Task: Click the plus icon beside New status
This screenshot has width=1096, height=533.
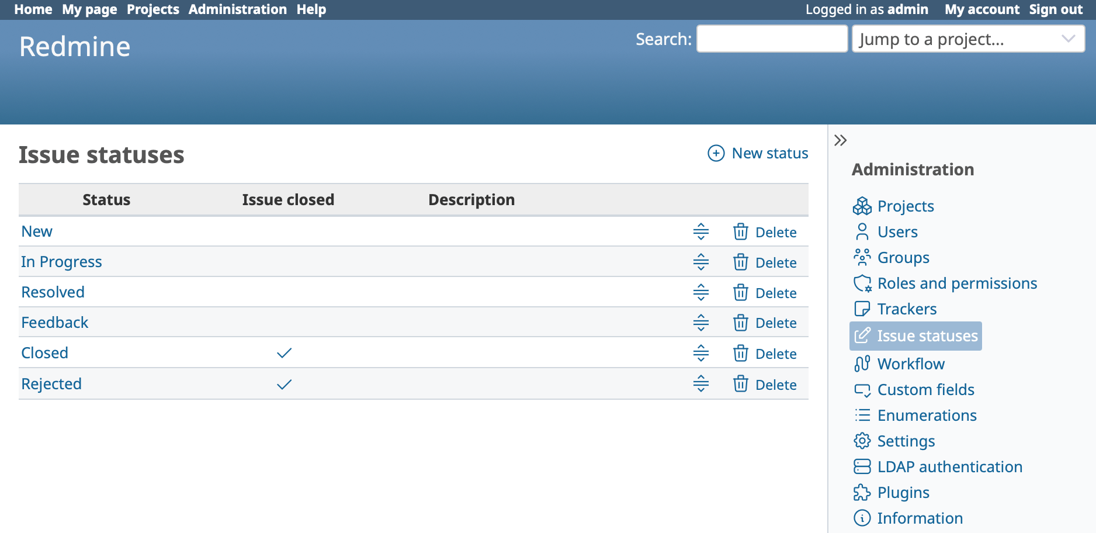Action: click(716, 153)
